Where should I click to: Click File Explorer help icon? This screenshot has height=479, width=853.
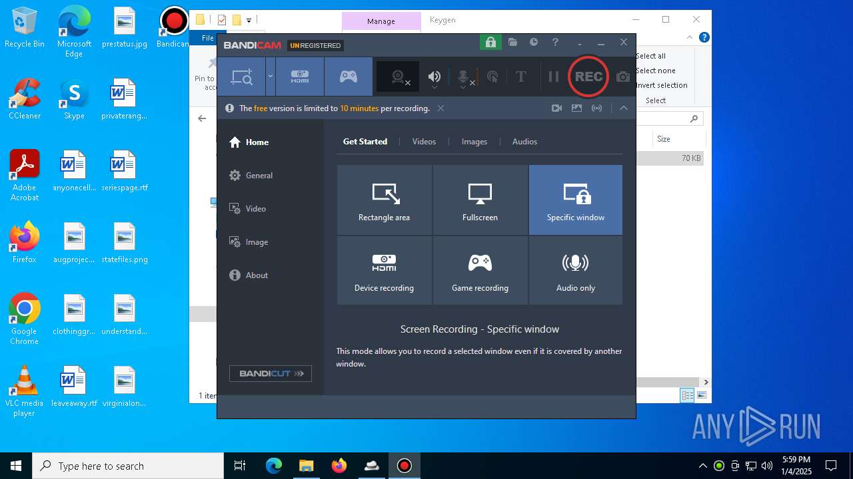pyautogui.click(x=704, y=38)
